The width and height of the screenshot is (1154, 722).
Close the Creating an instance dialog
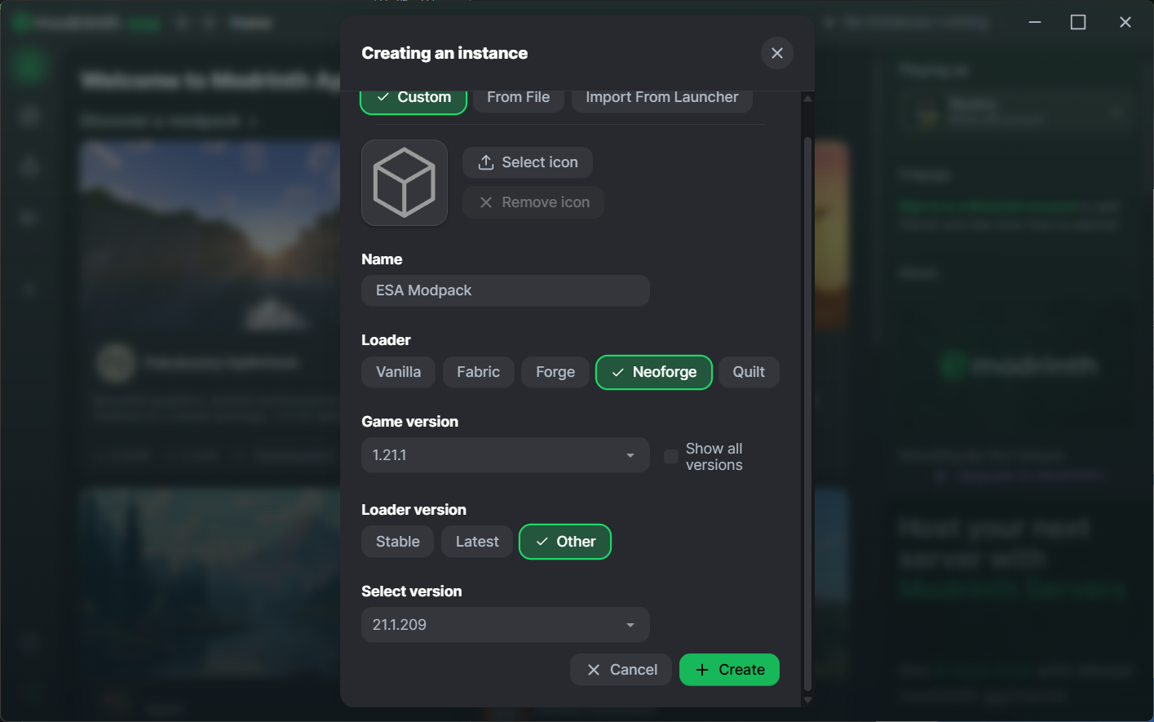coord(776,53)
